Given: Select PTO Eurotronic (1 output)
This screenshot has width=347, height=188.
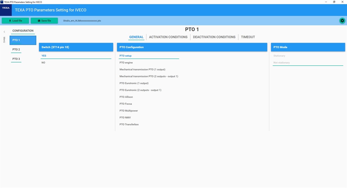Looking at the screenshot, I should [134, 83].
